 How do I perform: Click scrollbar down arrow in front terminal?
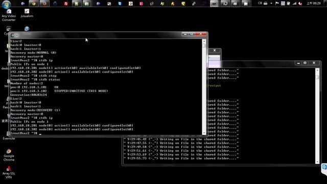coord(204,133)
